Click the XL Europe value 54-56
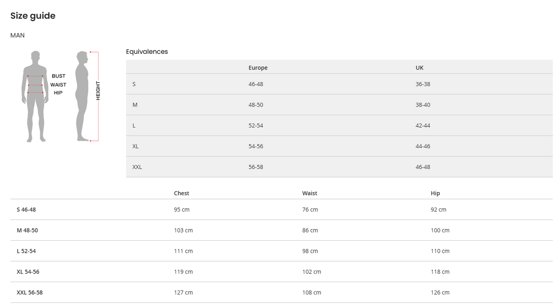This screenshot has width=558, height=308. click(x=256, y=147)
